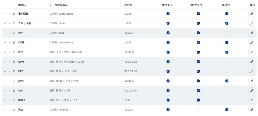Toggle KPIサマリー checkbox for CPA
This screenshot has width=258, height=116.
(x=198, y=91)
